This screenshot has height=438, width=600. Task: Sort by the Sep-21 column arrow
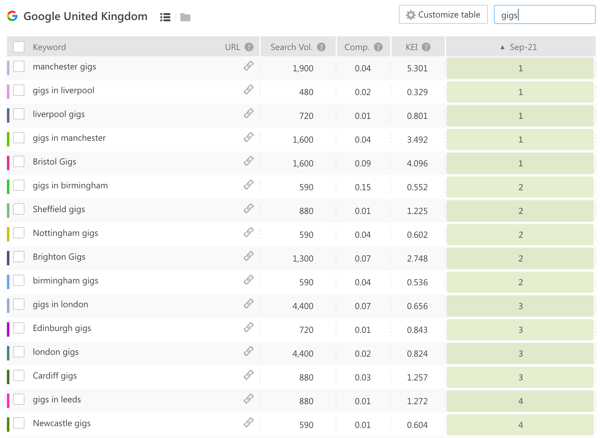click(502, 47)
